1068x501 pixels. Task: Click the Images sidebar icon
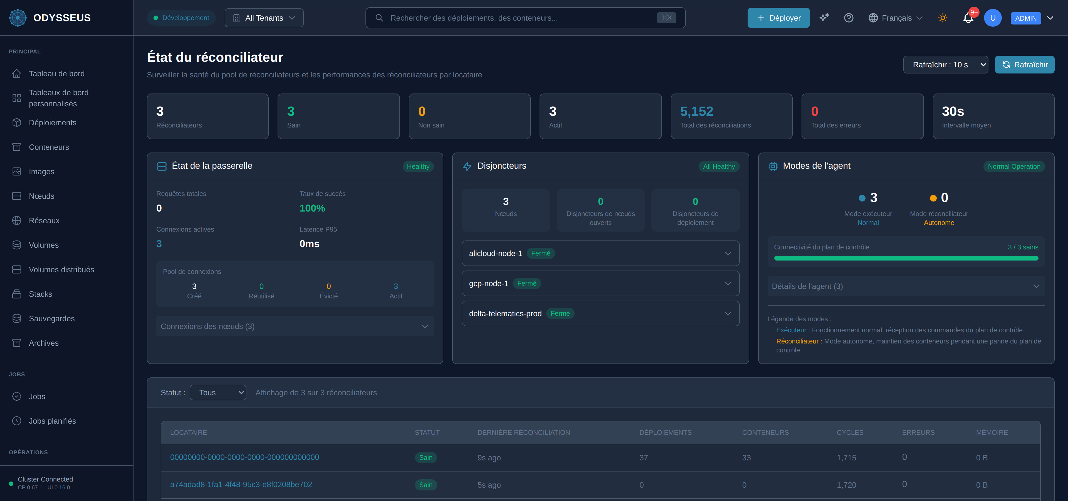(x=17, y=171)
